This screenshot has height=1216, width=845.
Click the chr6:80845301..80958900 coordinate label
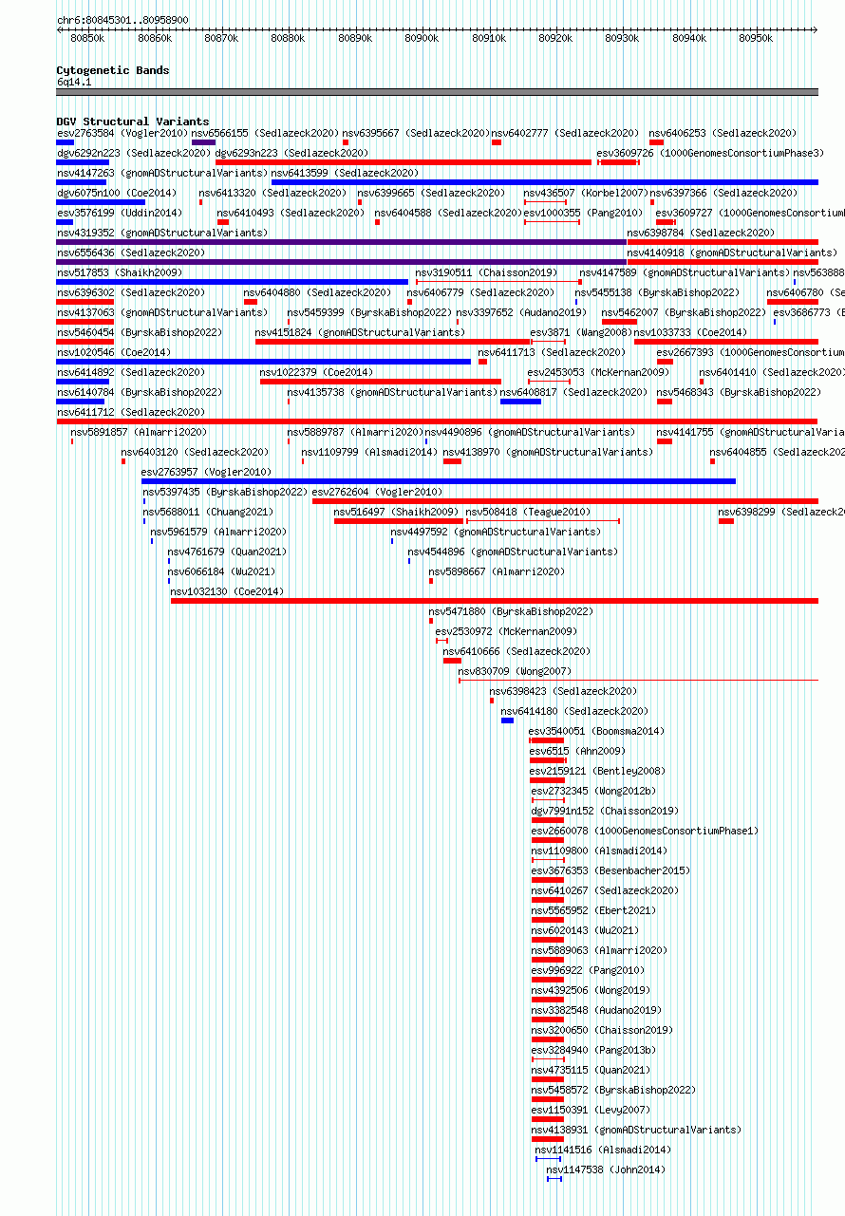(x=122, y=19)
